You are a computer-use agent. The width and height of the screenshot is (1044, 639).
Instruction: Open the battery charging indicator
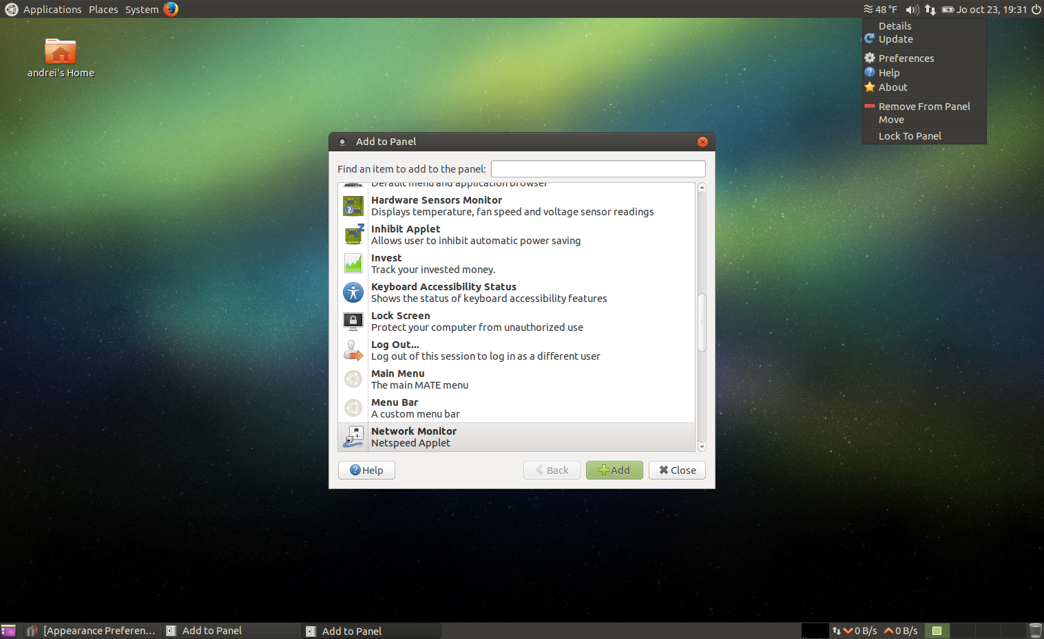[x=947, y=9]
